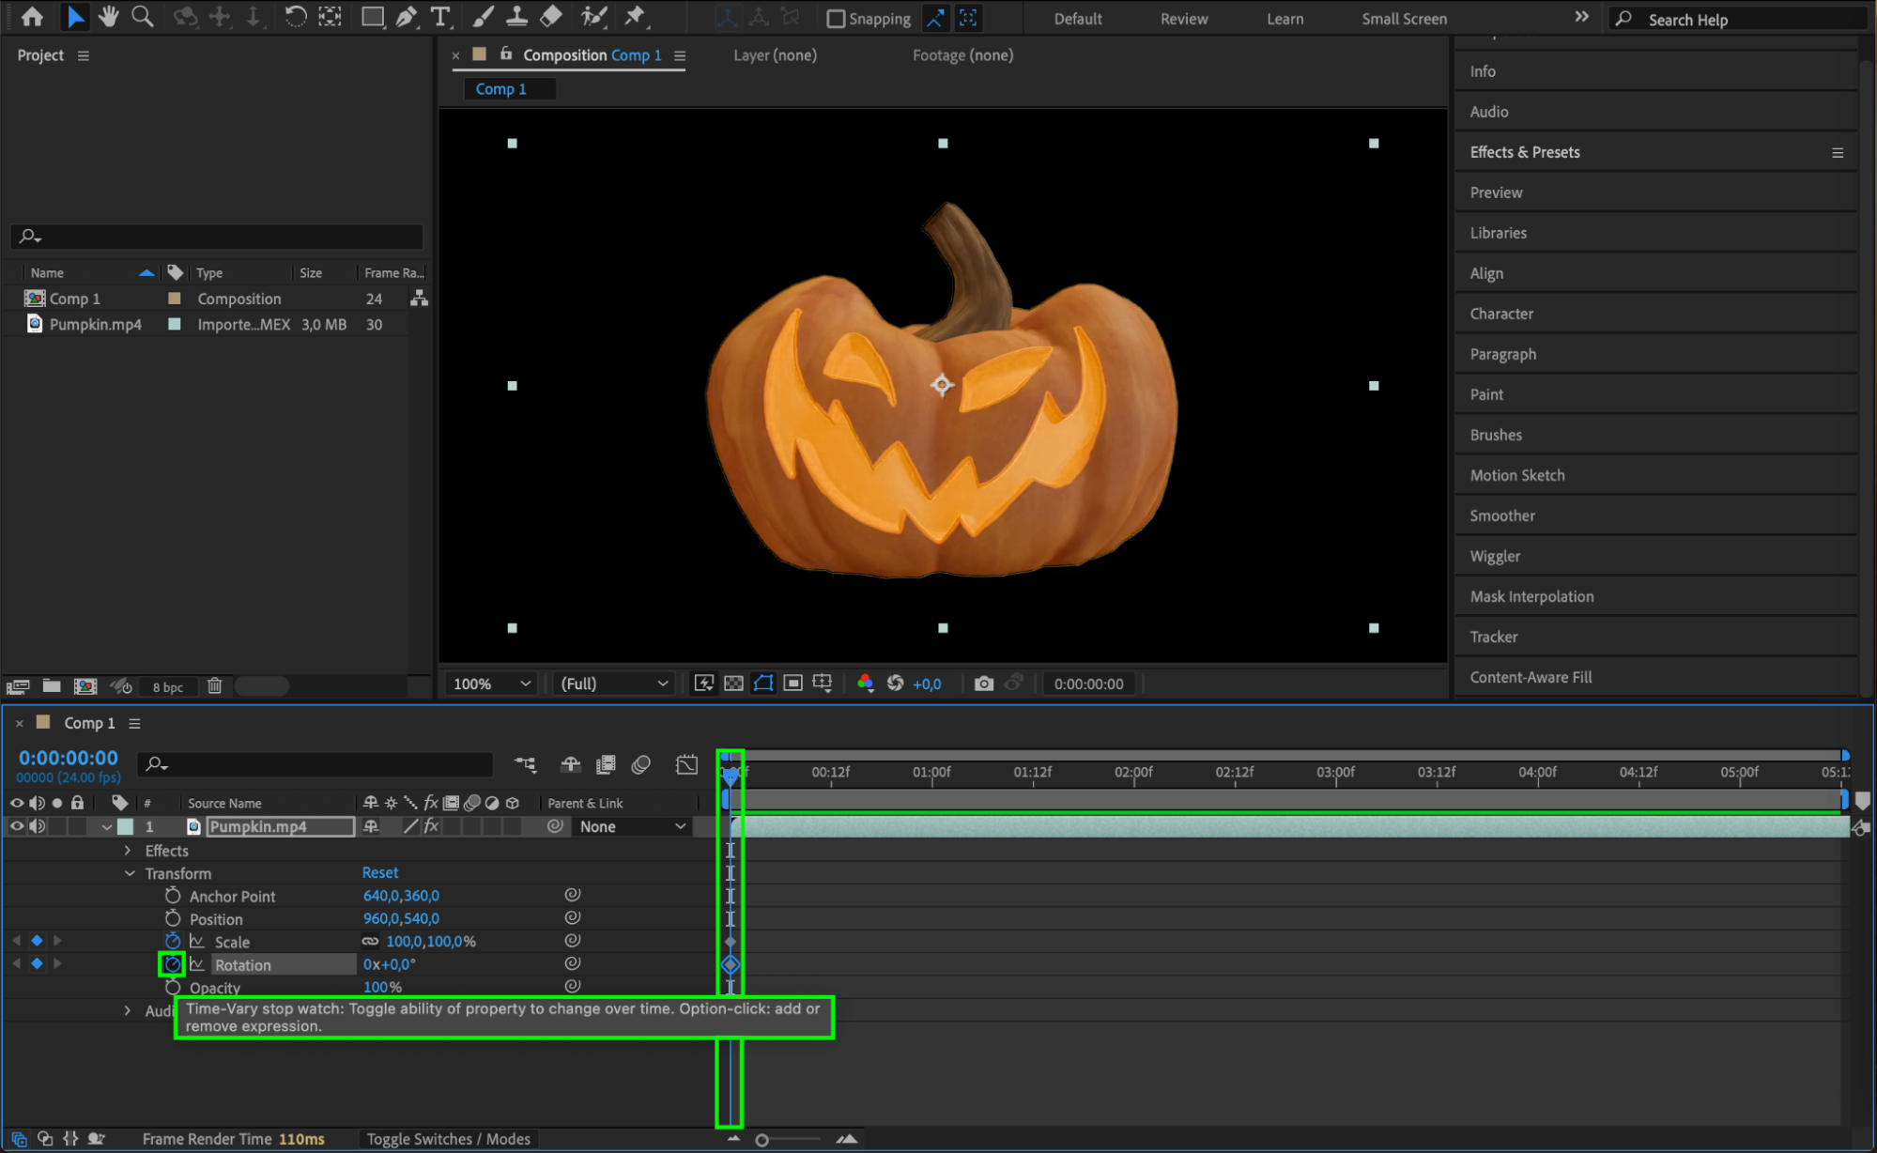Mute audio of Pumpkin.mp4 layer
Screen dimensions: 1877x1153
37,826
